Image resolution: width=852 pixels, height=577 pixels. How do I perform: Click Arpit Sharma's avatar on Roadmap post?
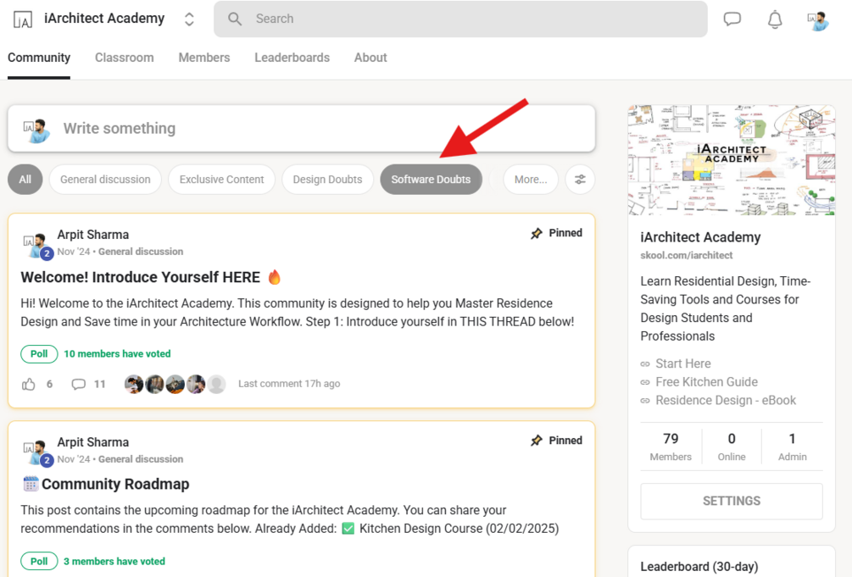click(36, 453)
